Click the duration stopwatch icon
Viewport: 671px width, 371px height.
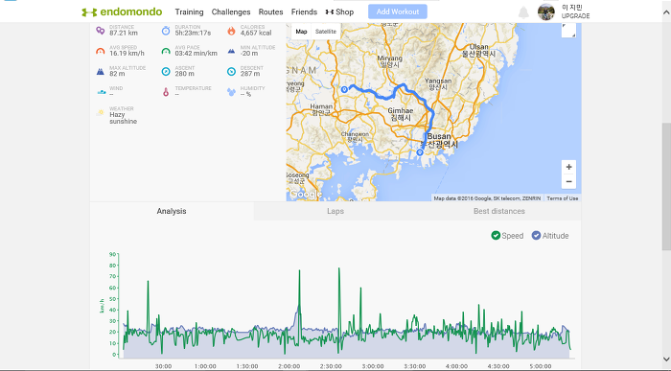click(166, 31)
